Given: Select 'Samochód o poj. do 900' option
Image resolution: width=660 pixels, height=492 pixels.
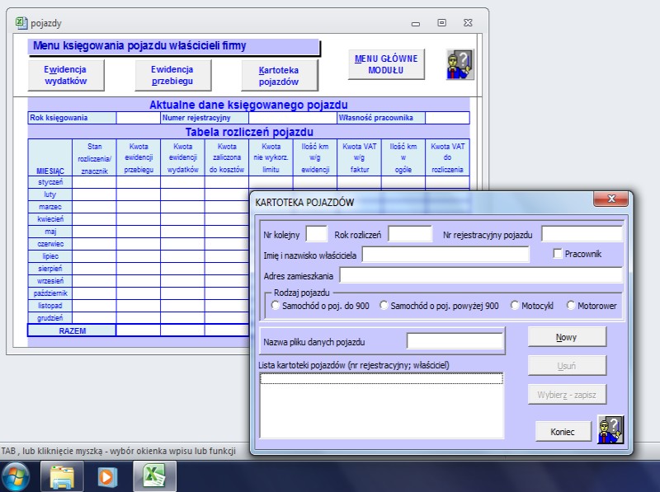Looking at the screenshot, I should (276, 306).
